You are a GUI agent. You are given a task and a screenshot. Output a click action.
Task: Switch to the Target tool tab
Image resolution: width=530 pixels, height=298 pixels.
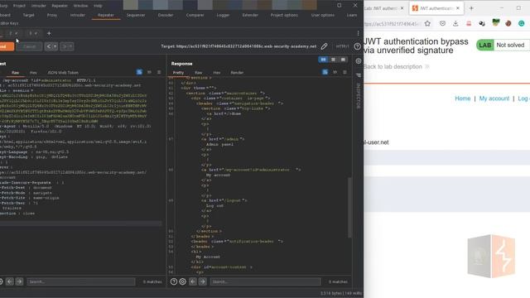pos(28,15)
